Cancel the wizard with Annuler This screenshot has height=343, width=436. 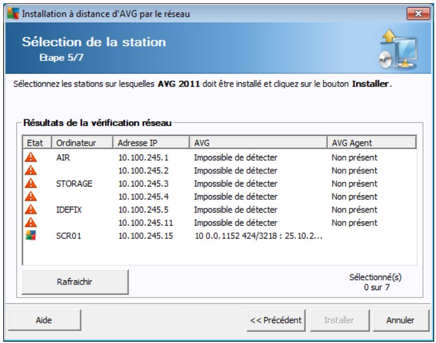click(401, 320)
